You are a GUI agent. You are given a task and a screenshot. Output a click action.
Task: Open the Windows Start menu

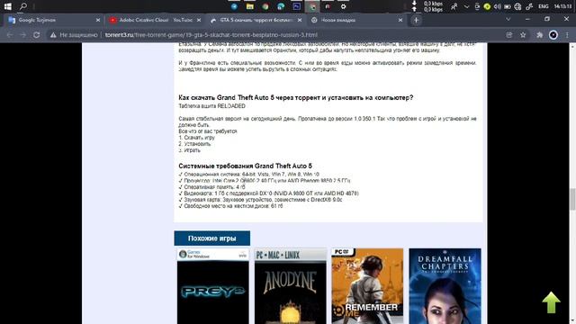[x=7, y=6]
